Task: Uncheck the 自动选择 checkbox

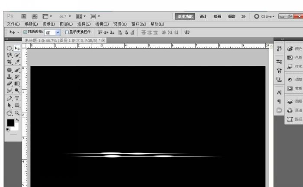Action: coord(25,32)
